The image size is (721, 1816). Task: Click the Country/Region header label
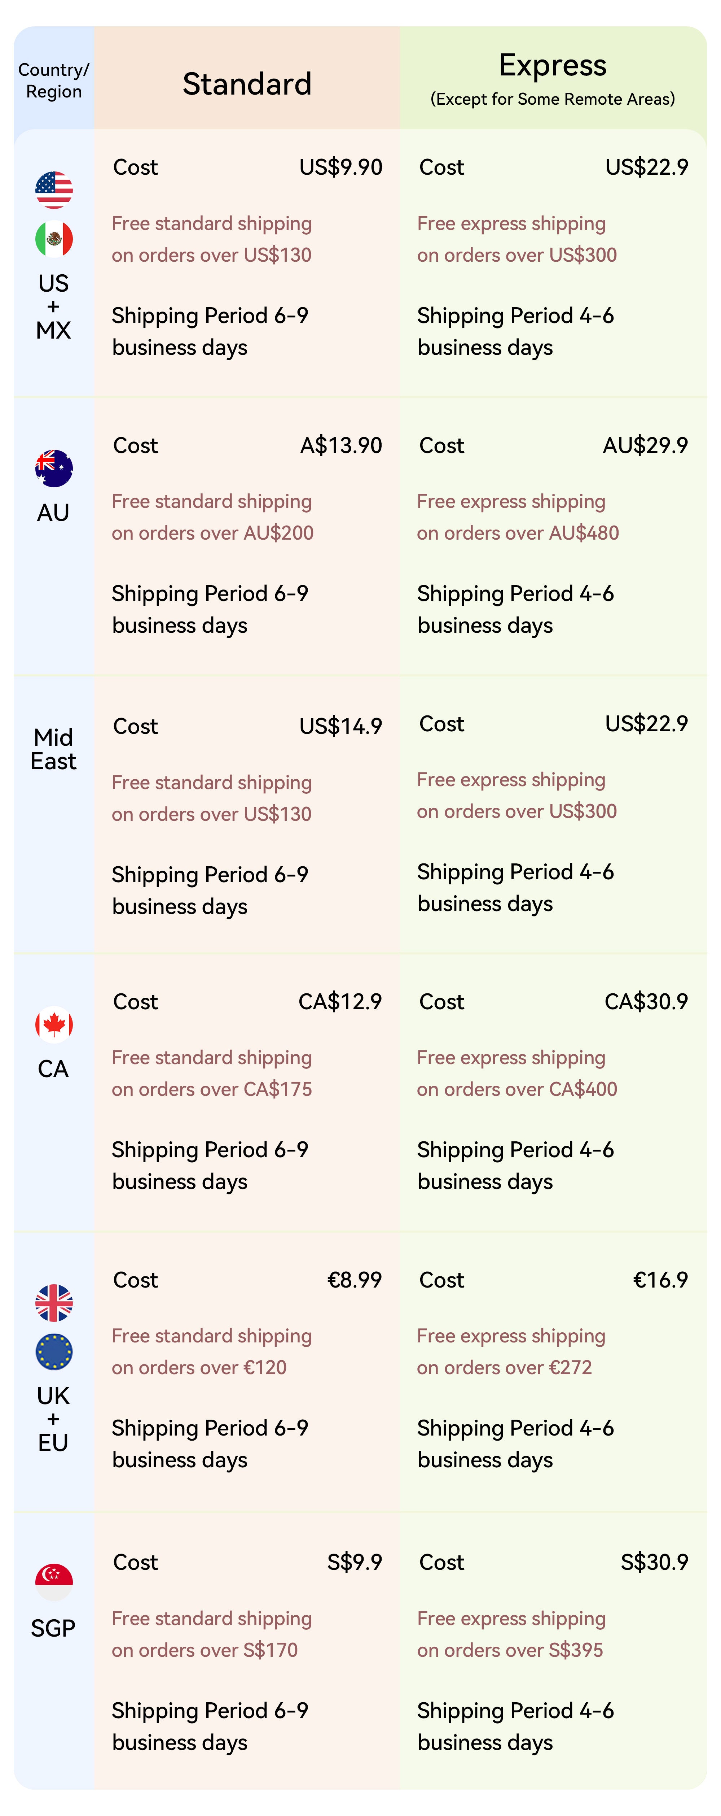click(x=53, y=80)
